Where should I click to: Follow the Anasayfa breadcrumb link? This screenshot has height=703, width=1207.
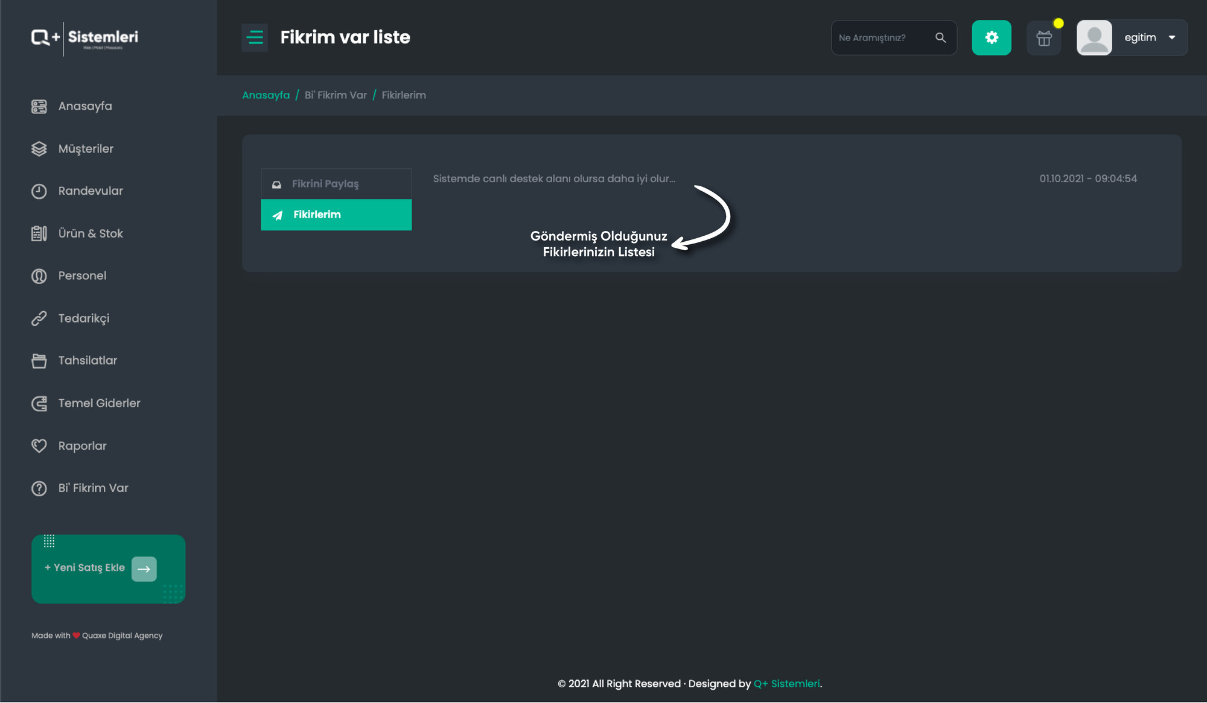(266, 95)
